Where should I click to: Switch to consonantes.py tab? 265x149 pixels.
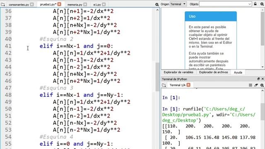click(x=19, y=5)
